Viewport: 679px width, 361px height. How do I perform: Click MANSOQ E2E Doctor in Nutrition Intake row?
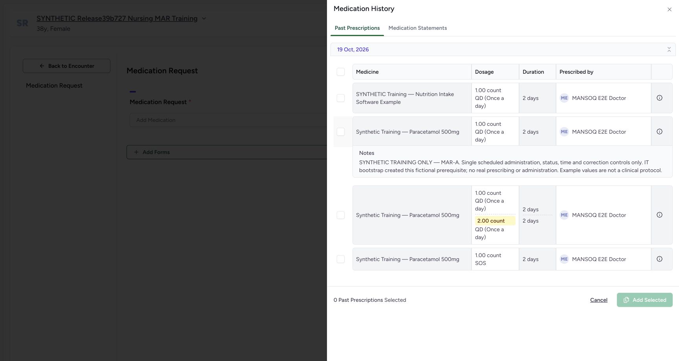pos(599,98)
